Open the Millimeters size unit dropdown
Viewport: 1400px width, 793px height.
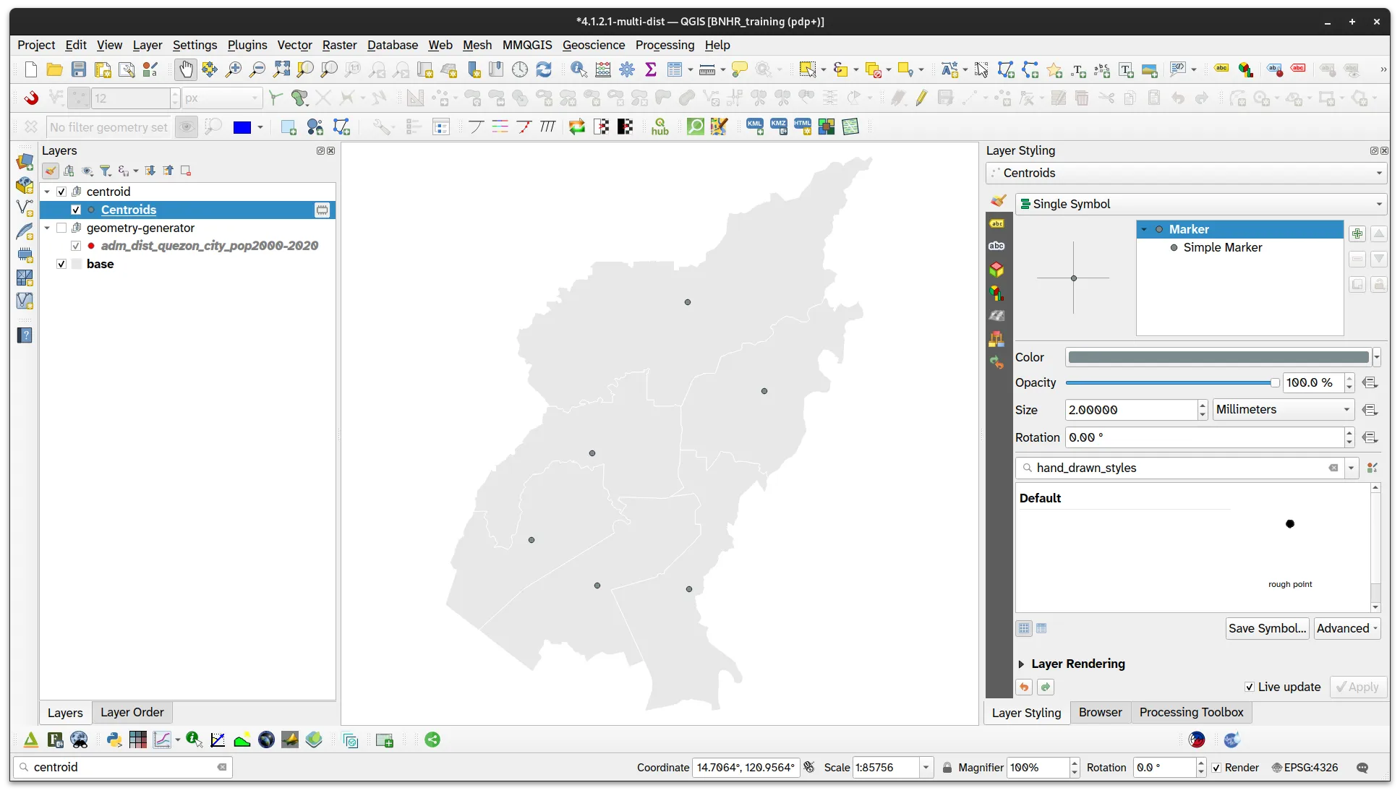[x=1283, y=409]
